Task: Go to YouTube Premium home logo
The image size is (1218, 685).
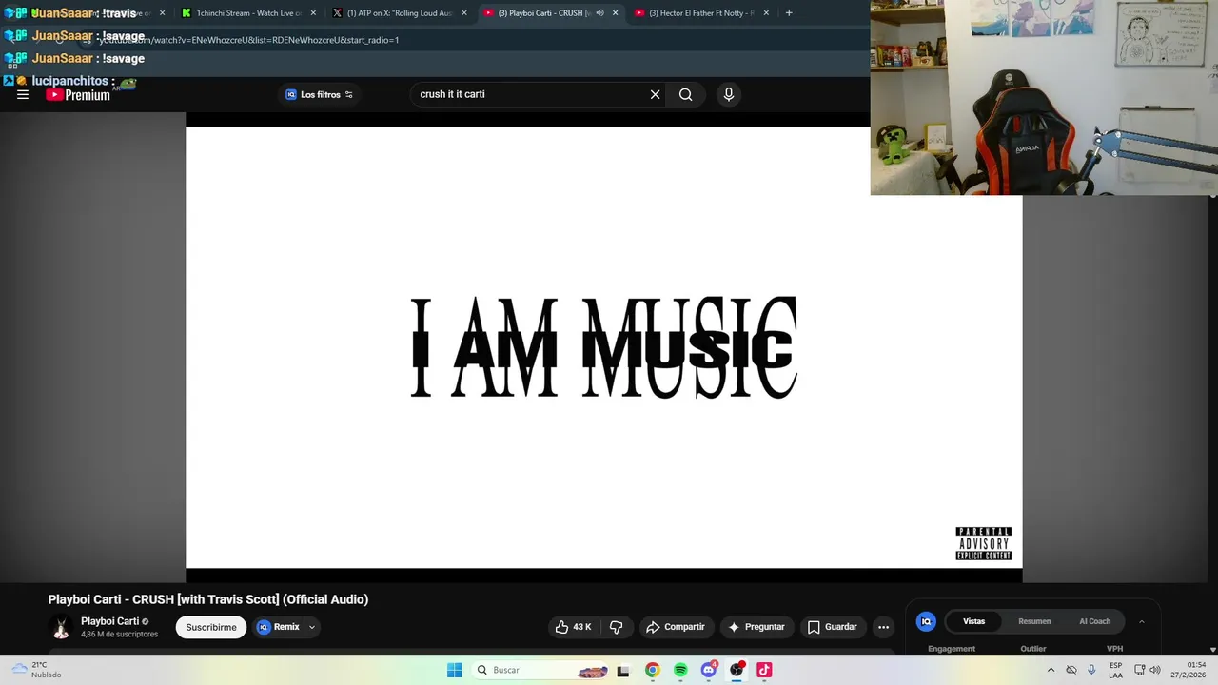Action: pos(78,95)
